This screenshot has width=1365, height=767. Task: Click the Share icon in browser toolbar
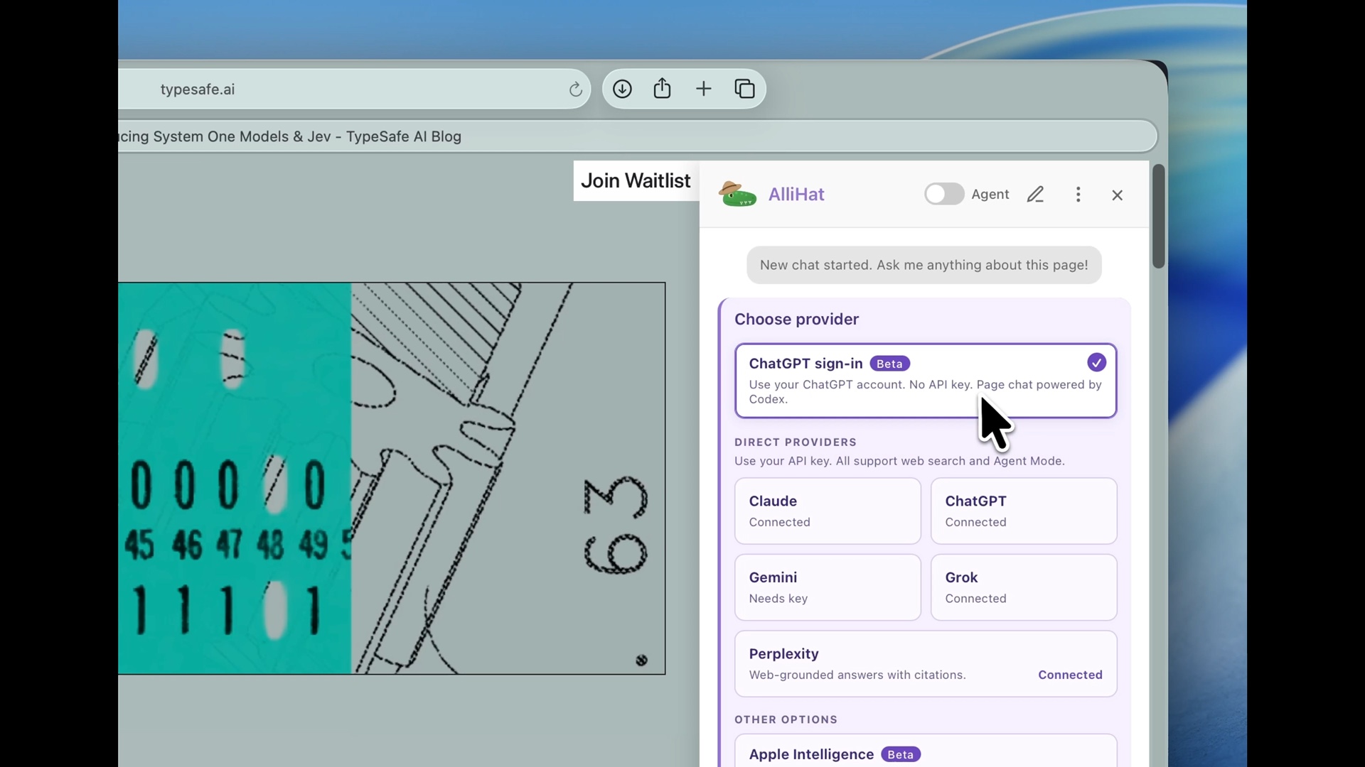[662, 88]
